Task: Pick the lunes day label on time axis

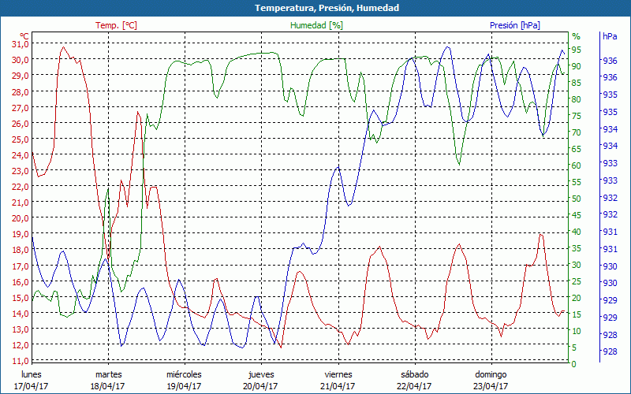Action: 32,374
